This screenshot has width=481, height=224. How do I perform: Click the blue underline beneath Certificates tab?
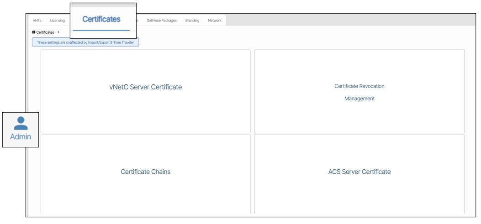coord(101,31)
